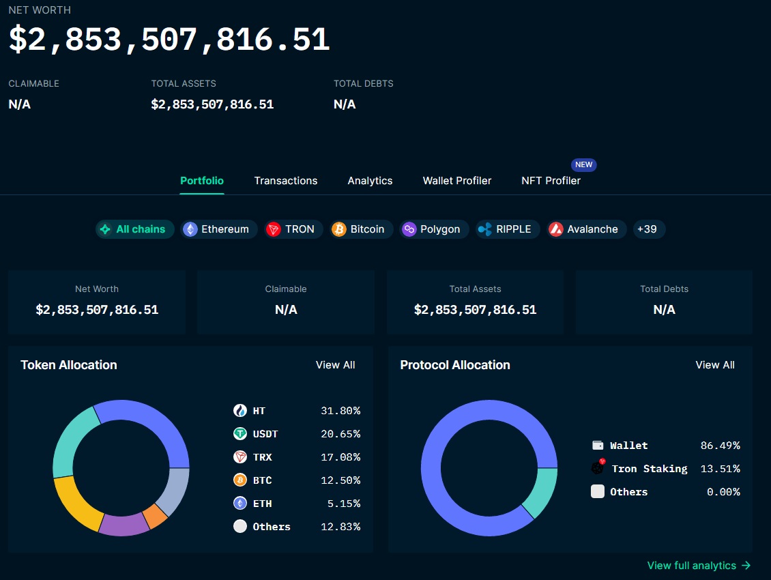Image resolution: width=771 pixels, height=580 pixels.
Task: Pick the RIPPLE chain icon
Action: point(485,229)
